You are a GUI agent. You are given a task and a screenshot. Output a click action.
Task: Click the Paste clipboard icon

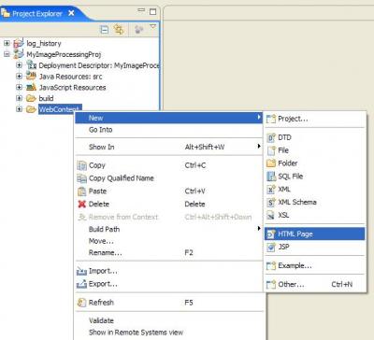point(81,191)
